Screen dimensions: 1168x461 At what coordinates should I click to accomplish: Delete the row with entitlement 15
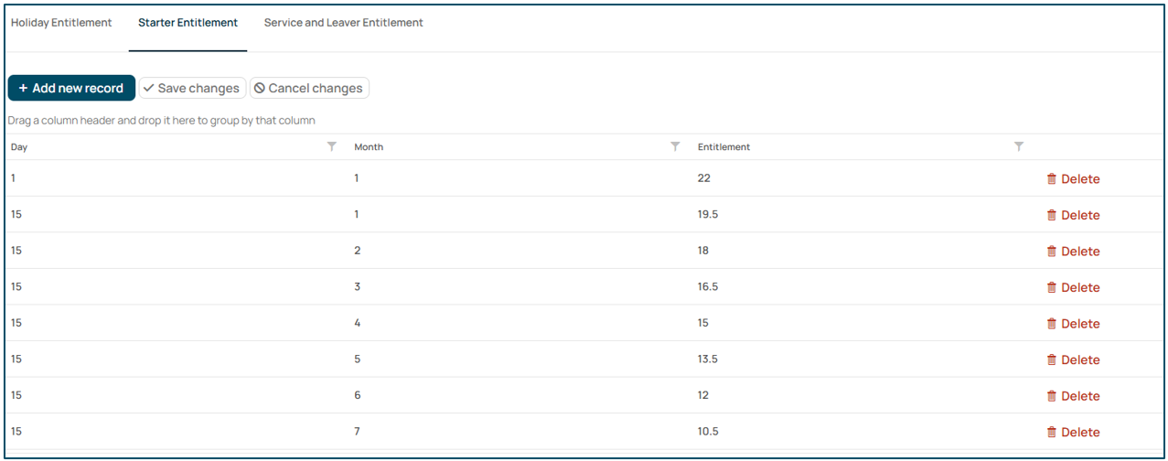pyautogui.click(x=1073, y=324)
